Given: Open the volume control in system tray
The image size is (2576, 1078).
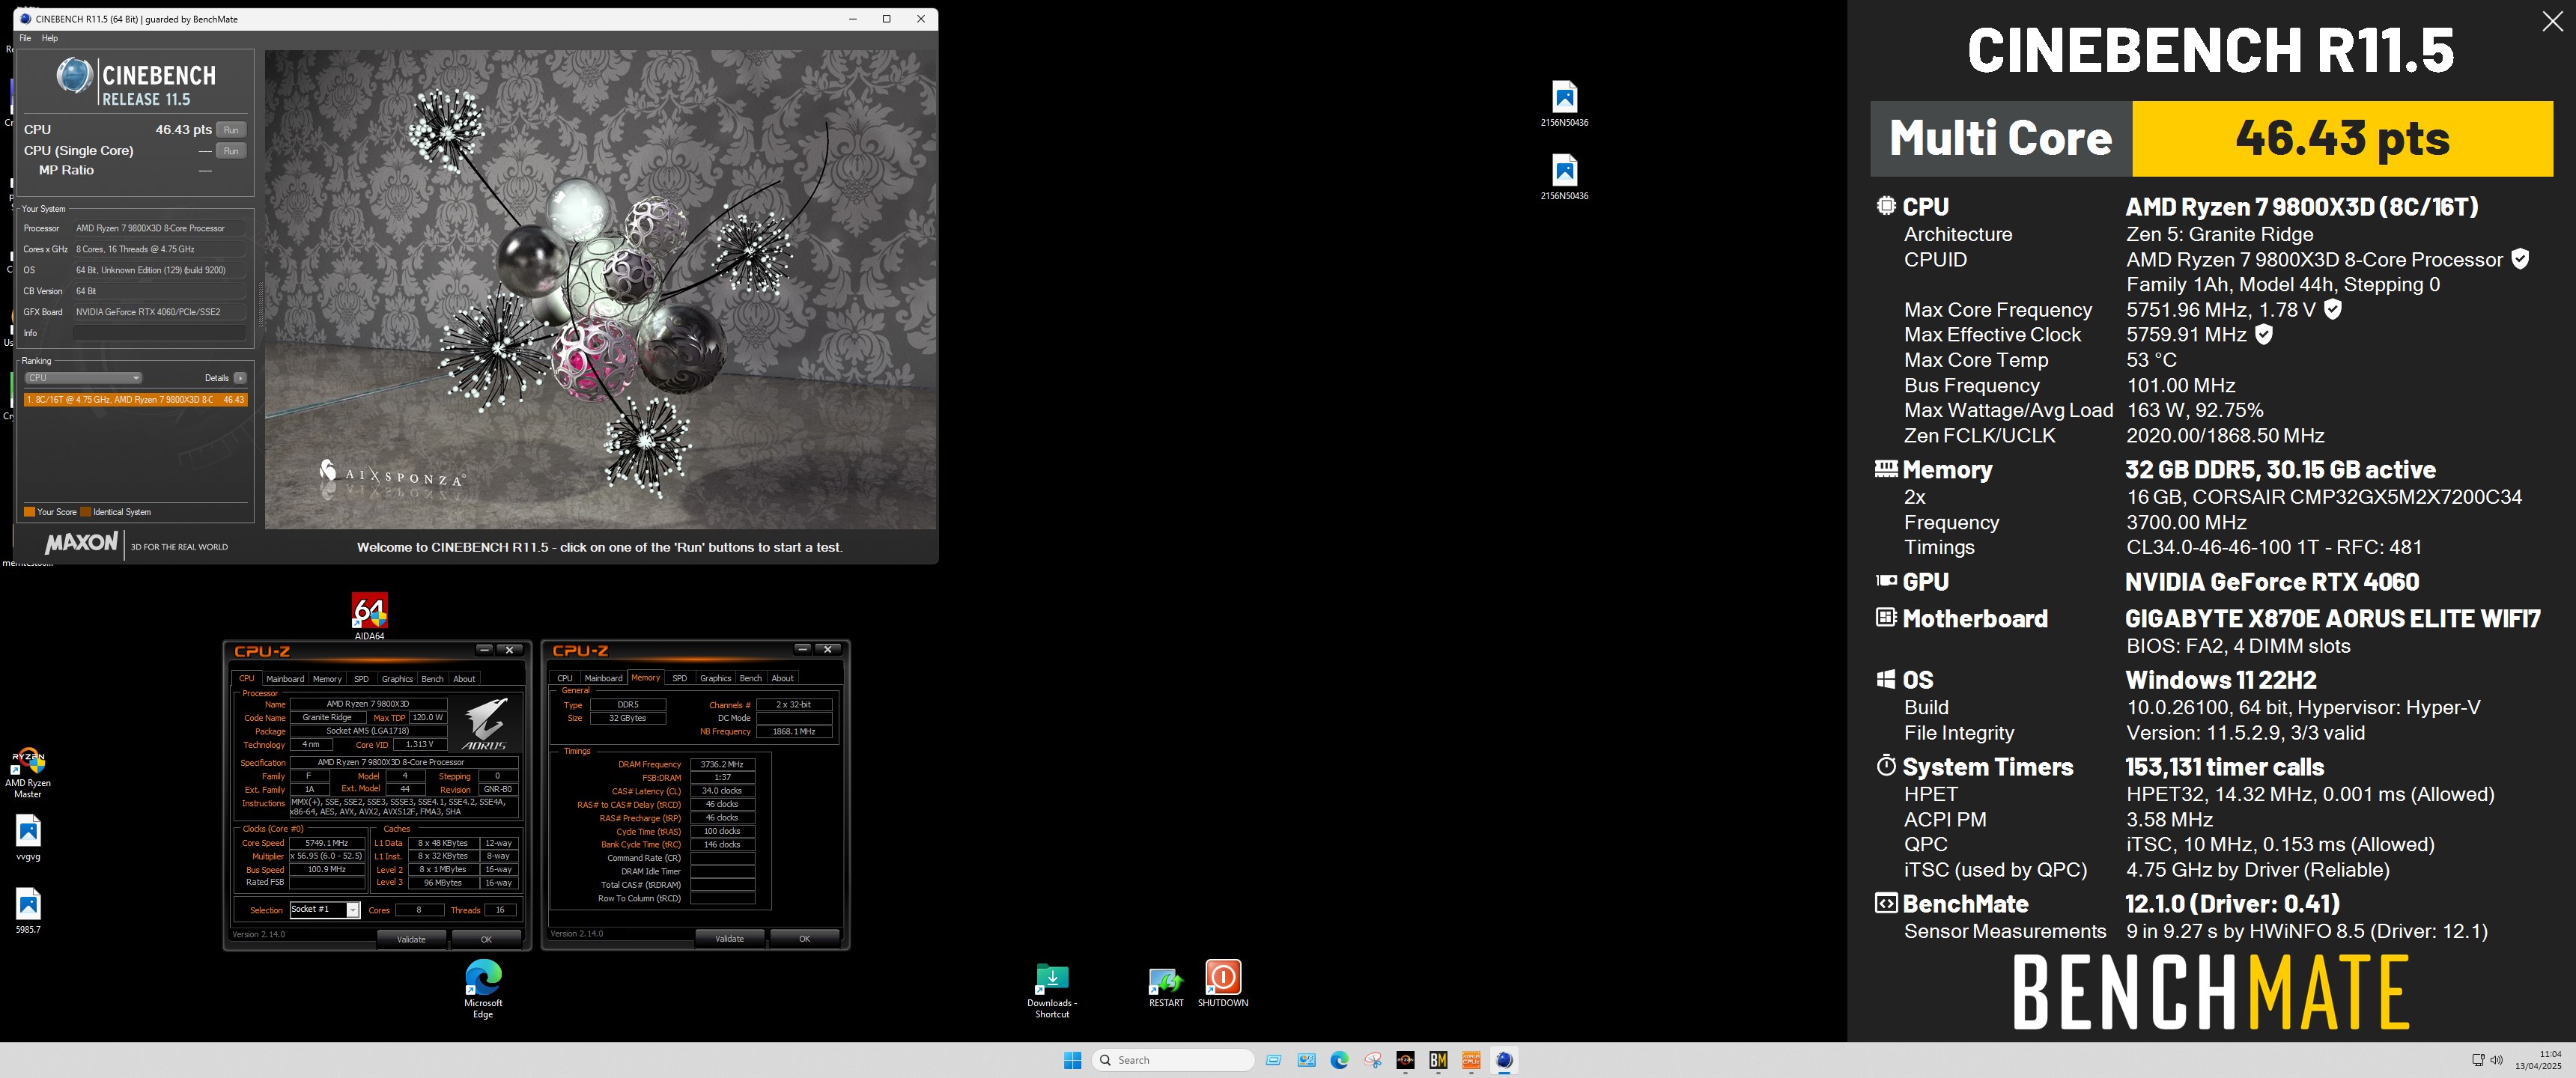Looking at the screenshot, I should pos(2496,1060).
